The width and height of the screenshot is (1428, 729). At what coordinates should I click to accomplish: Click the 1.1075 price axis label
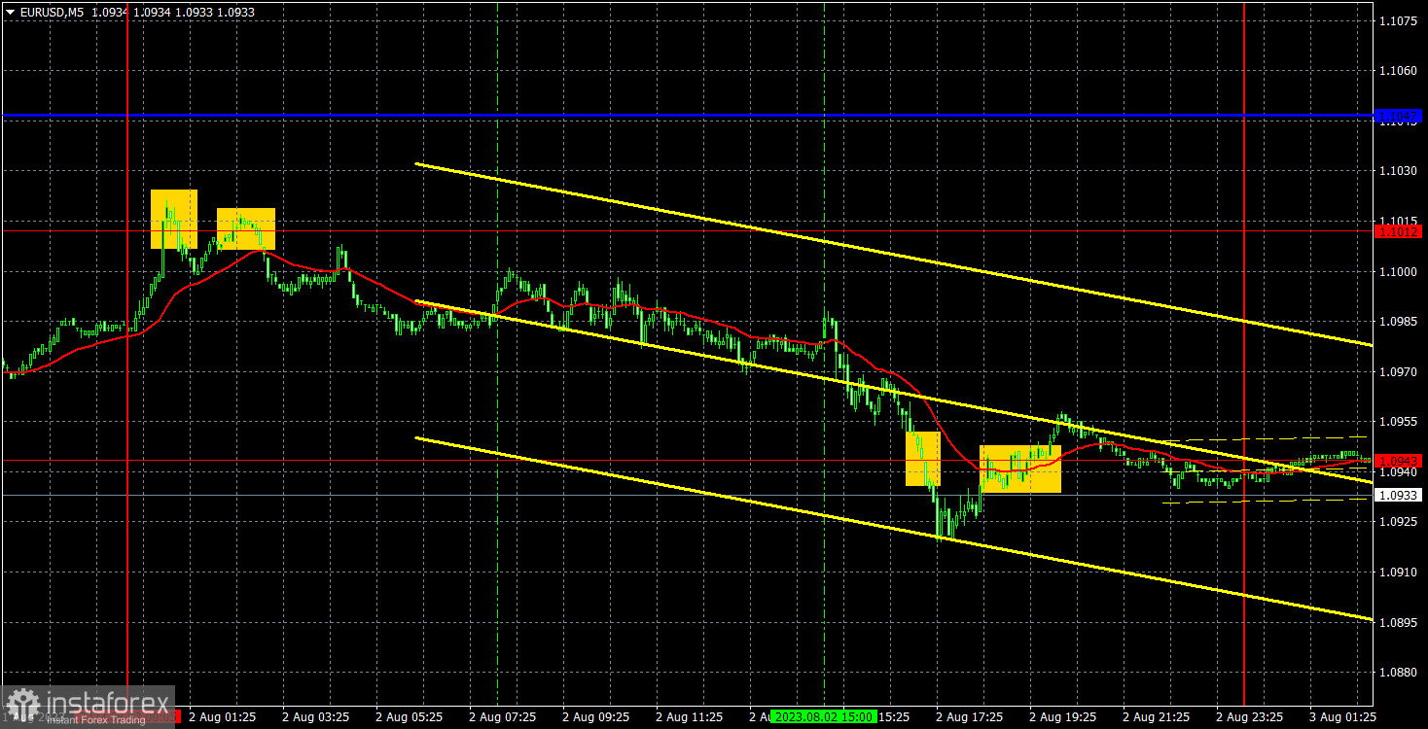click(1399, 20)
